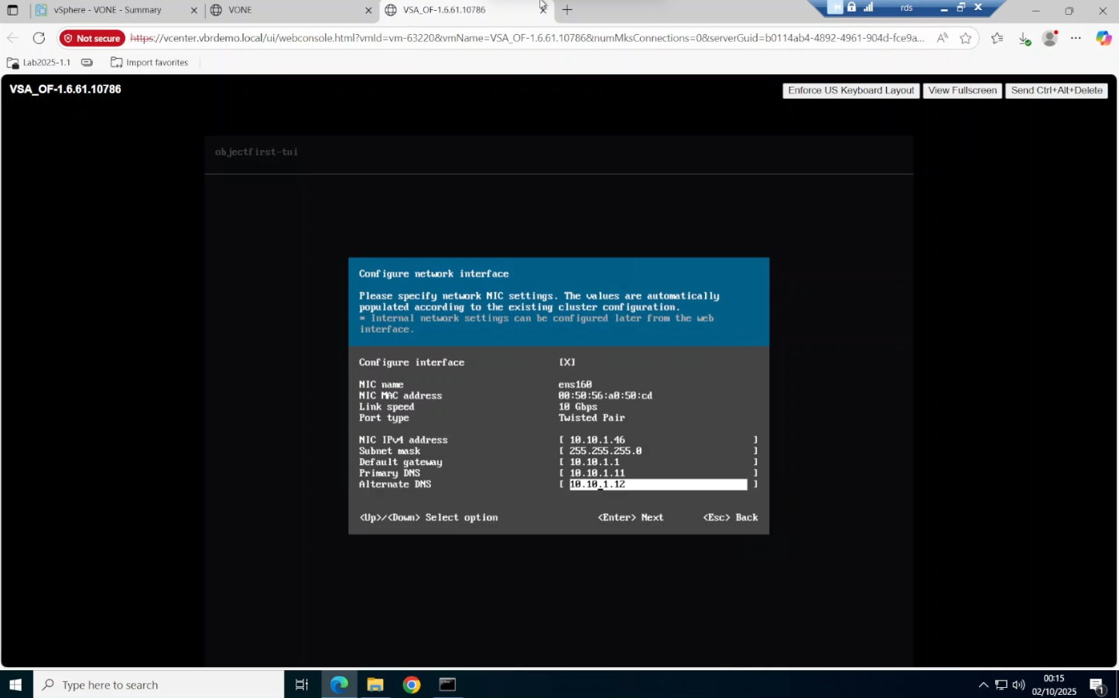1119x698 pixels.
Task: Expand Edge Settings and more menu
Action: tap(1076, 38)
